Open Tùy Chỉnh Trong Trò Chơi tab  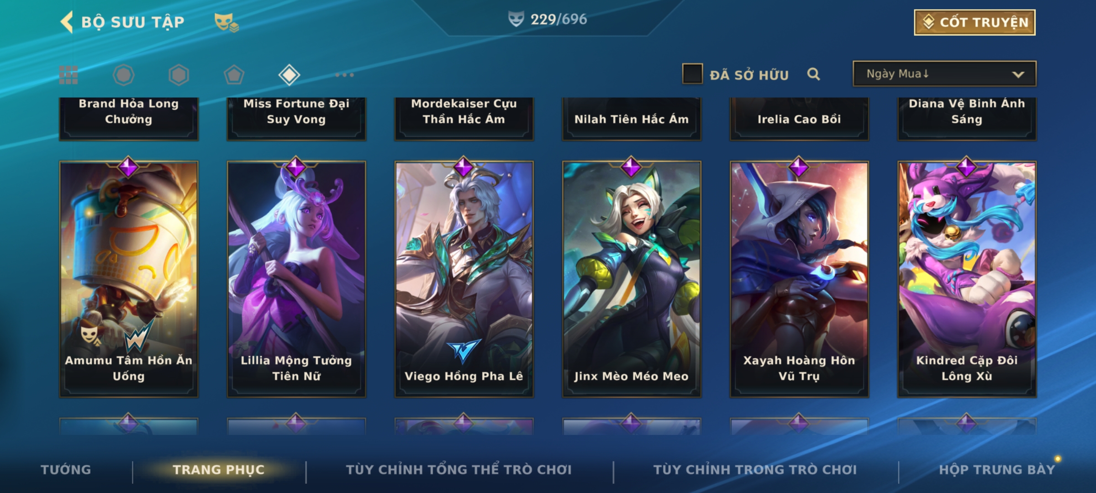click(x=755, y=470)
